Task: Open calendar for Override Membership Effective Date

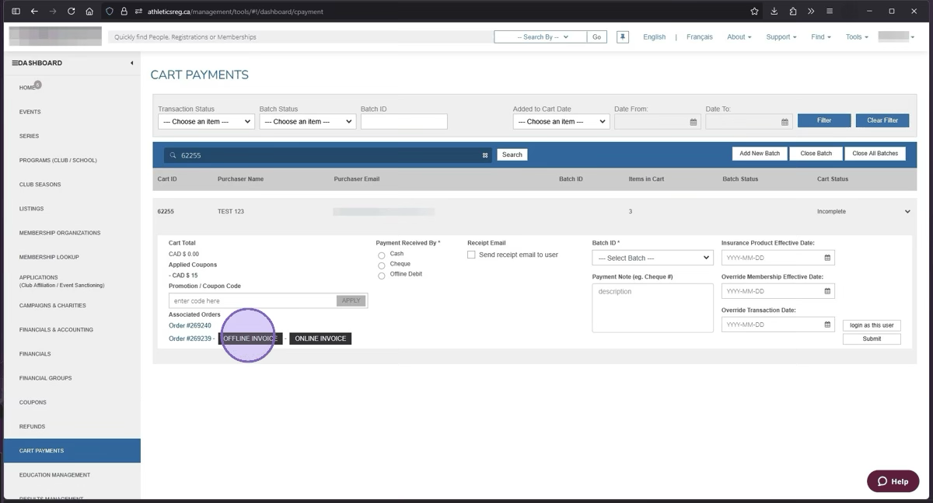Action: click(x=827, y=291)
